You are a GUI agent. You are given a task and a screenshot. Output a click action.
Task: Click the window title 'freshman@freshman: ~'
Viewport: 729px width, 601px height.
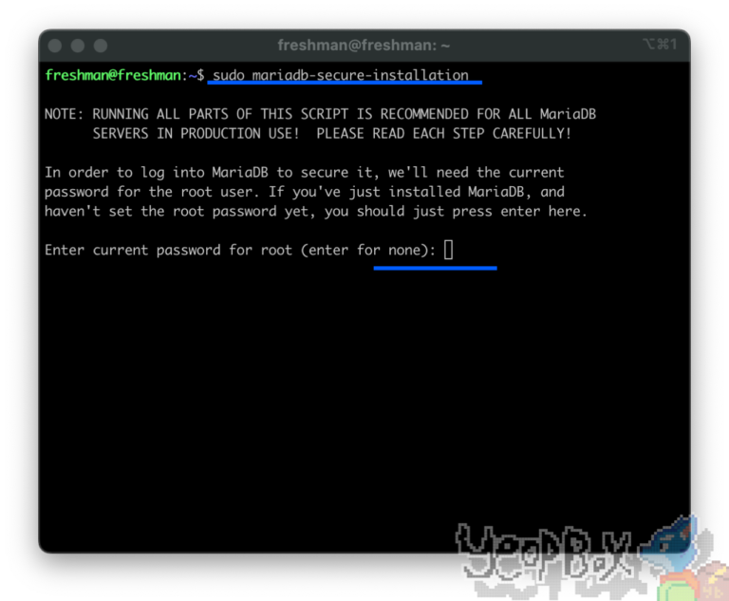364,46
